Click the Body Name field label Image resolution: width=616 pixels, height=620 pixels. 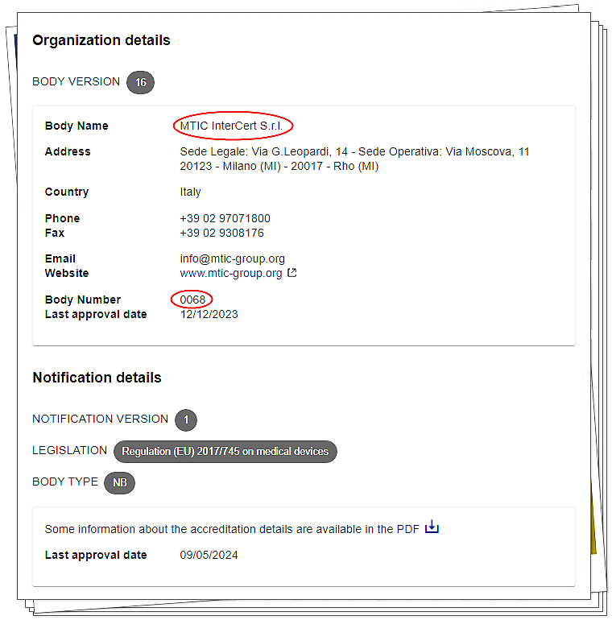tap(76, 126)
